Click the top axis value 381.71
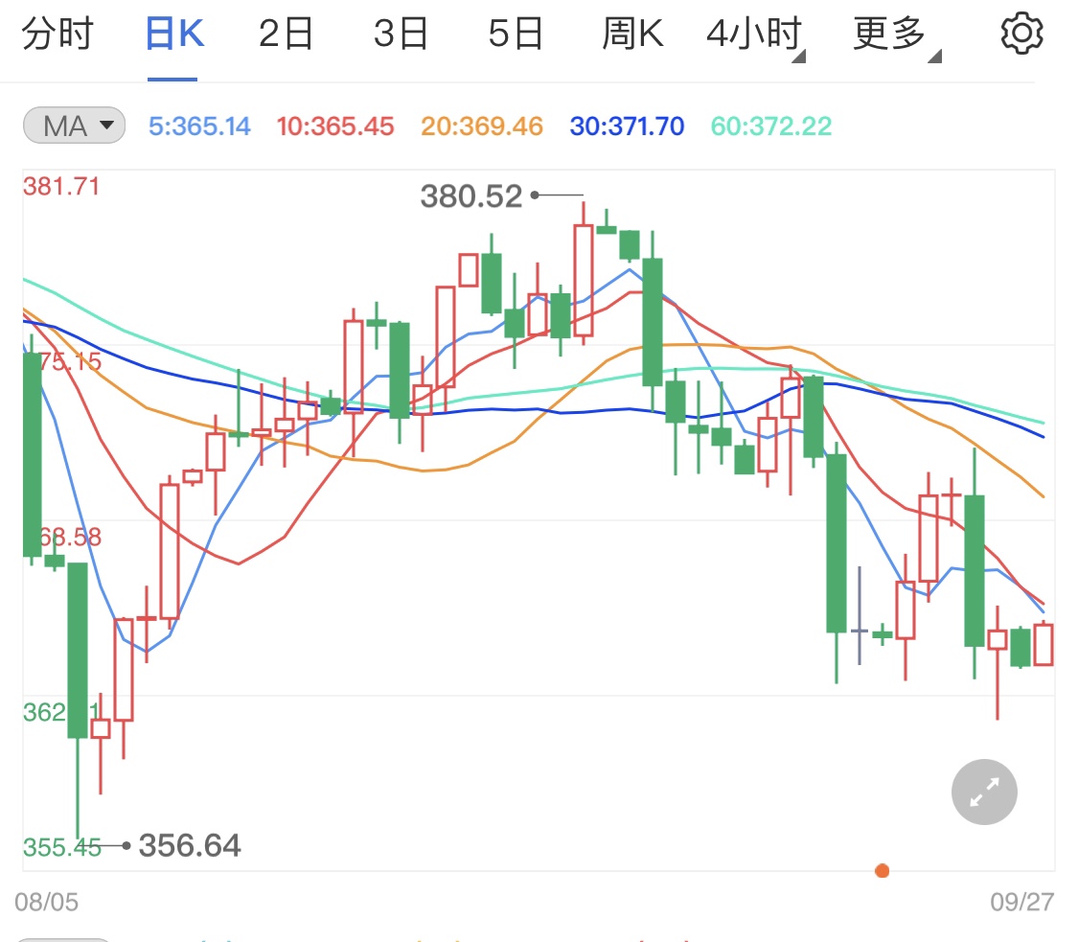Viewport: 1078px width, 942px height. point(61,186)
